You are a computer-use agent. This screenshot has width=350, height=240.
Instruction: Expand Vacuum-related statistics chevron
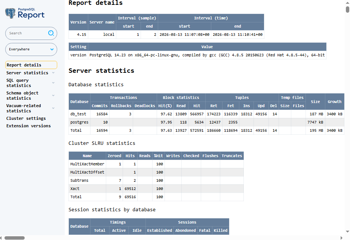pos(53,108)
